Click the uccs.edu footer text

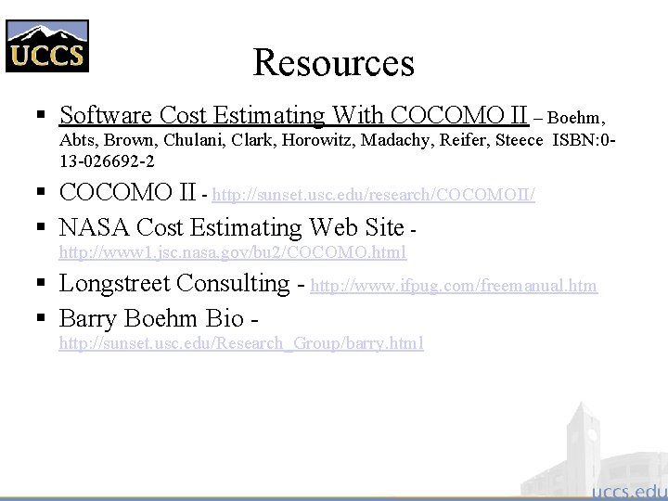tap(630, 491)
